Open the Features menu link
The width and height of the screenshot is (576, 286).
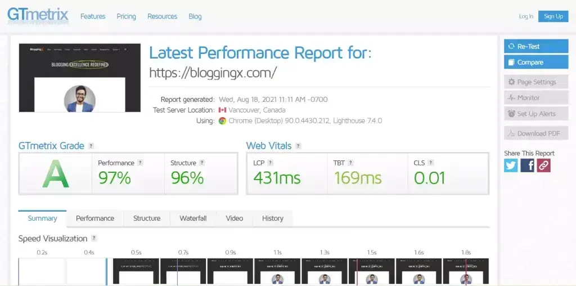[x=93, y=16]
